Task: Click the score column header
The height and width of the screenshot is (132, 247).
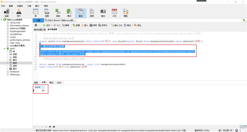Action: (x=40, y=87)
